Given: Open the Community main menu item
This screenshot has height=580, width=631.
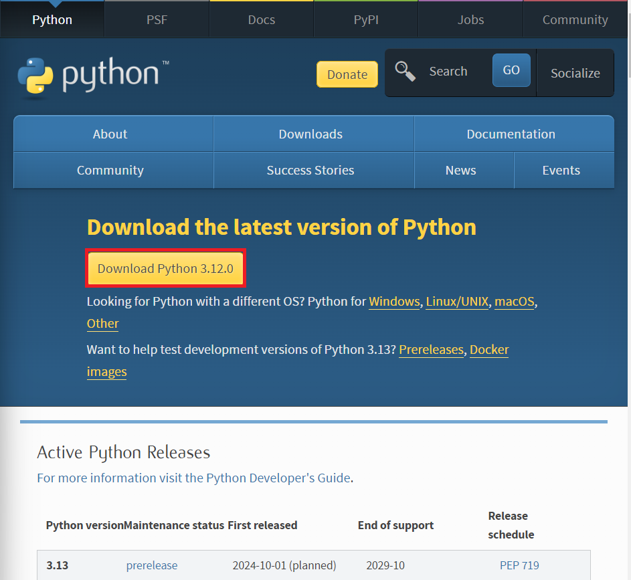Looking at the screenshot, I should [x=114, y=170].
